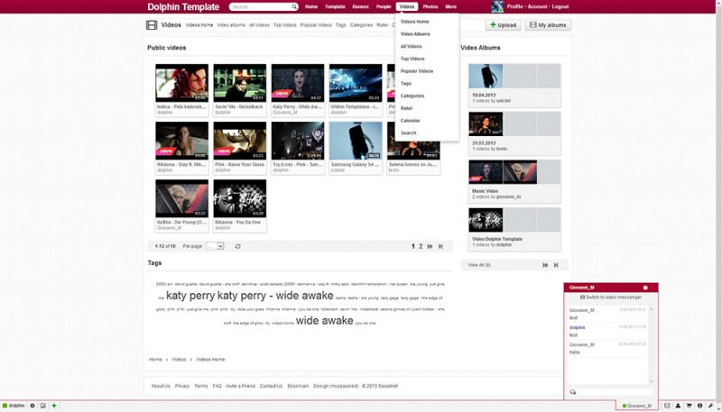Go to next page of Video Albums
Image resolution: width=722 pixels, height=412 pixels.
[545, 265]
